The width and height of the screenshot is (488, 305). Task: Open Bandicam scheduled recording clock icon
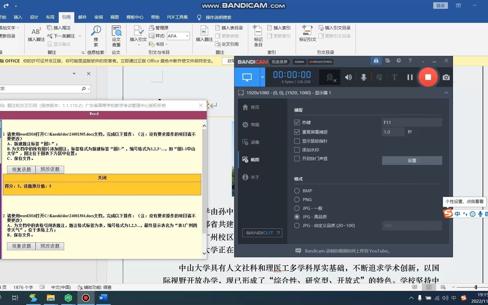399,60
